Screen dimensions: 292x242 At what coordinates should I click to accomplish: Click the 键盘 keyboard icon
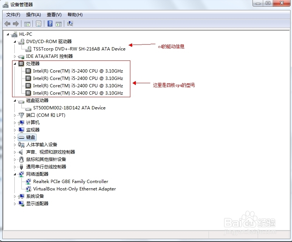click(21, 137)
